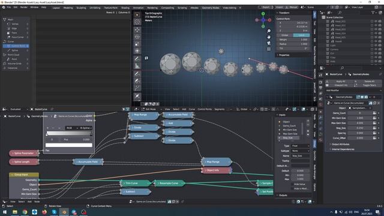Open the viewport Control Points menu
This screenshot has height=216, width=384.
205,109
